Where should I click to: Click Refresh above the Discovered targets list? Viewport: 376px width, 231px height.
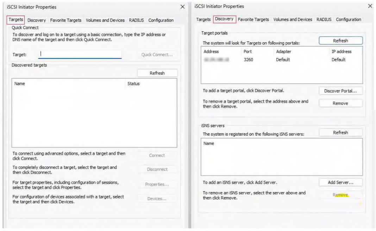(x=157, y=73)
